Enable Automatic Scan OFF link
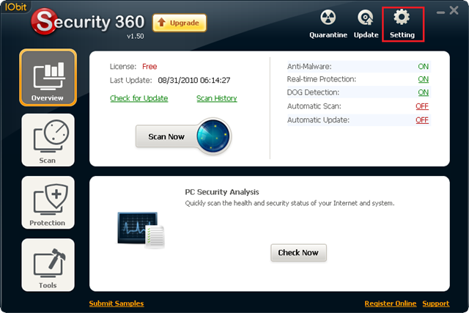 point(422,106)
